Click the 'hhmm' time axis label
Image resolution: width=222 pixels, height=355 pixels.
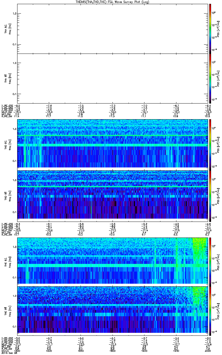pos(4,351)
